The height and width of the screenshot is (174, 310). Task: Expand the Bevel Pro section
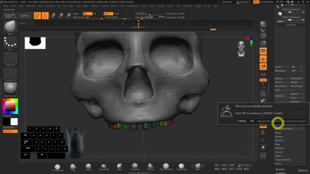tap(279, 141)
